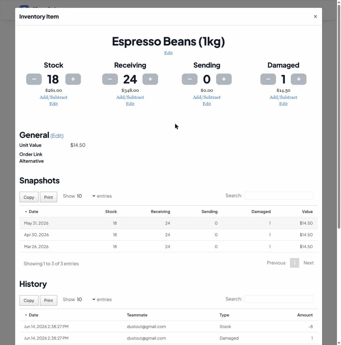341x345 pixels.
Task: Copy the History table
Action: 29,300
